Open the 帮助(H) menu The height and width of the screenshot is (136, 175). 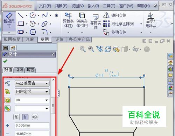click(x=143, y=6)
